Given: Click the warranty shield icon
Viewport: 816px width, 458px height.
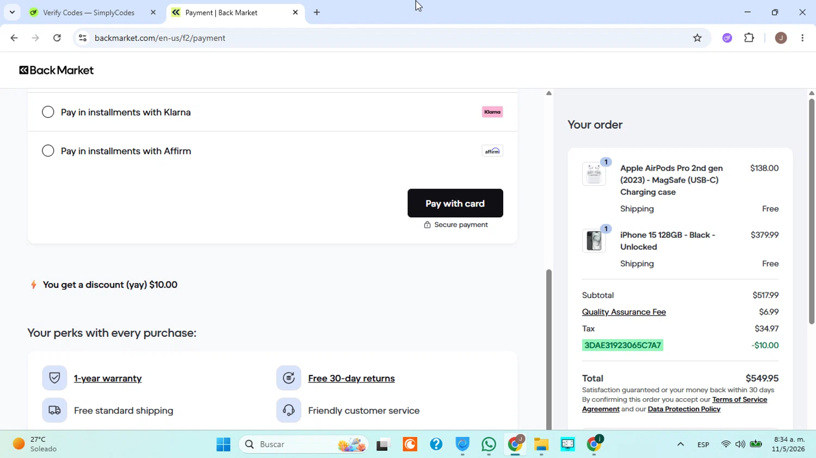Looking at the screenshot, I should pos(54,378).
